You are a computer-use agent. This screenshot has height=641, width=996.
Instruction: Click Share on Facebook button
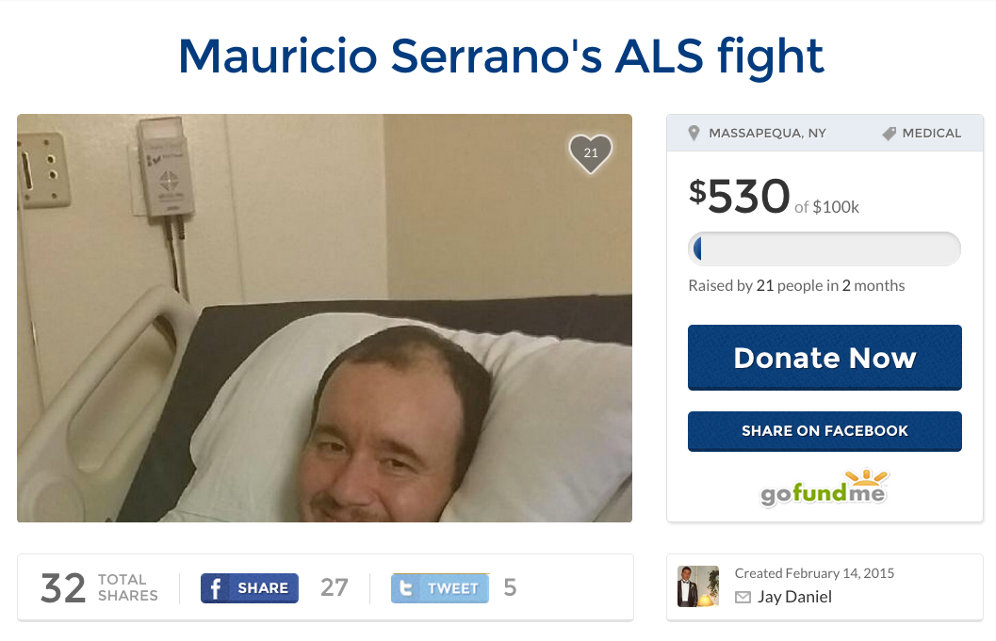[825, 431]
